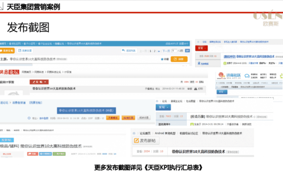Click the first orange 只看楼主 button

click(x=113, y=118)
